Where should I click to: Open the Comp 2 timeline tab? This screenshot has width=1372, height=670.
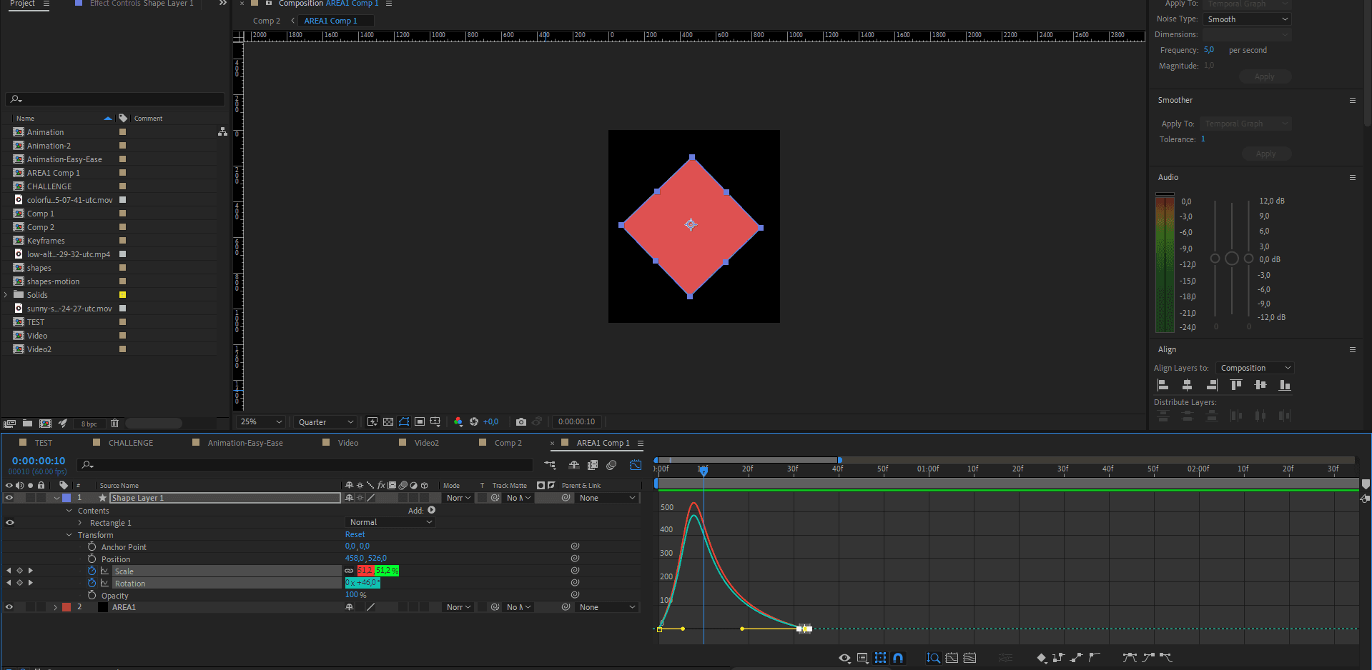(508, 443)
